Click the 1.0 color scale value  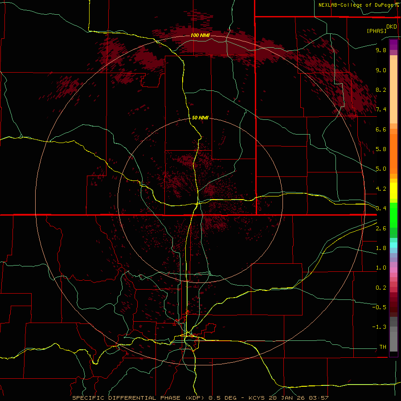click(x=381, y=268)
